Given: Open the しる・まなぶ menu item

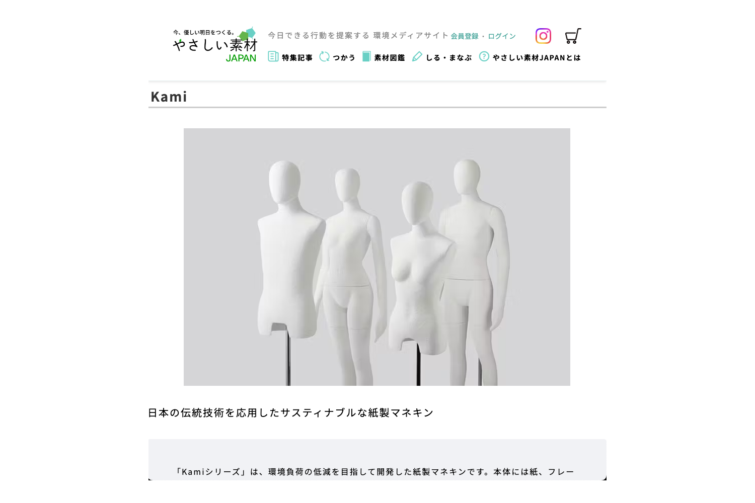Looking at the screenshot, I should 449,58.
